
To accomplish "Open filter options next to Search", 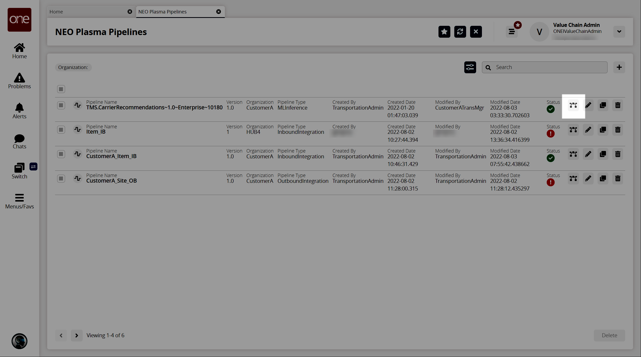I will pos(470,67).
